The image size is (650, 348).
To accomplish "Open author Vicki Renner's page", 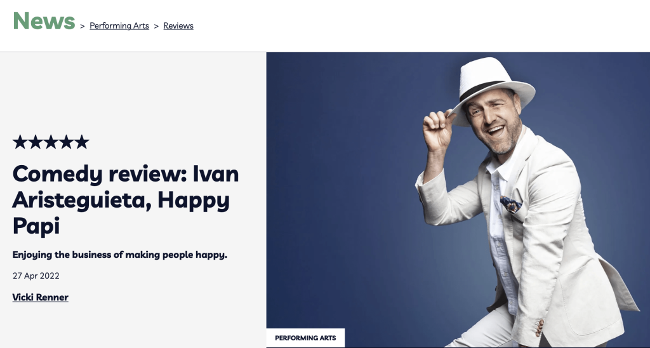I will pyautogui.click(x=40, y=297).
